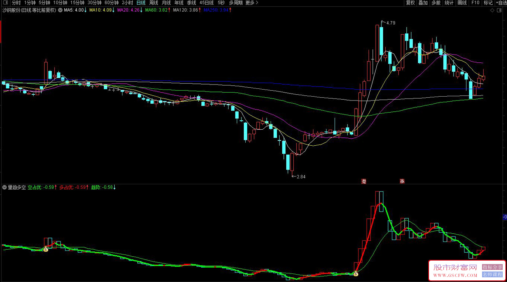Viewport: 507px width, 282px height.
Task: Select the 2小时 period
Action: 127,3
